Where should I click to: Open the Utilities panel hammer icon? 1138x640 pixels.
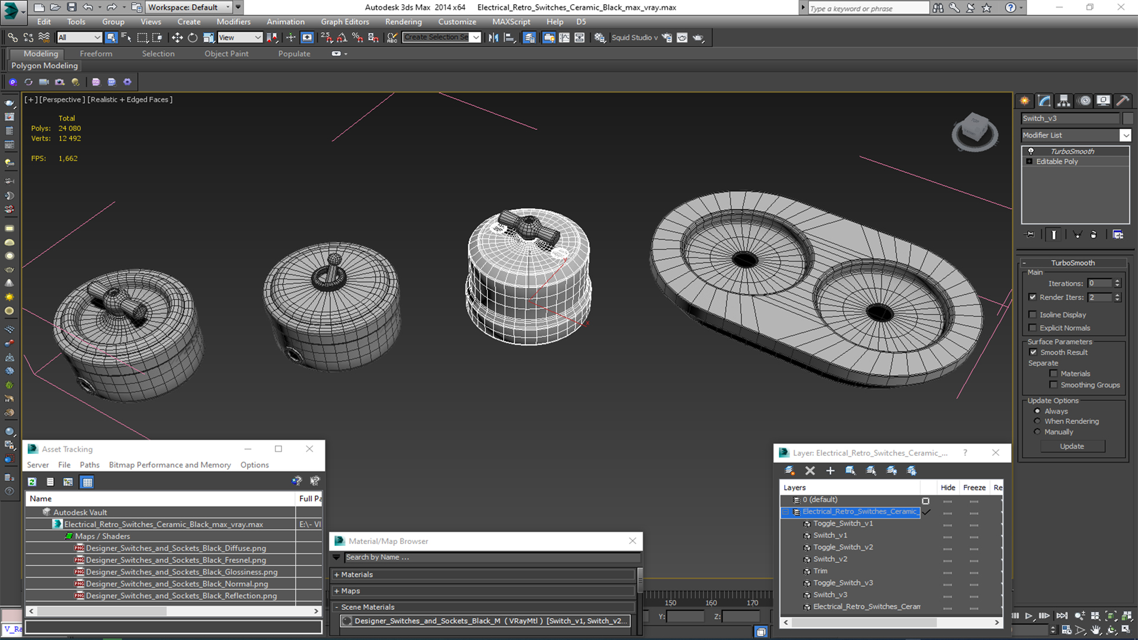1121,101
